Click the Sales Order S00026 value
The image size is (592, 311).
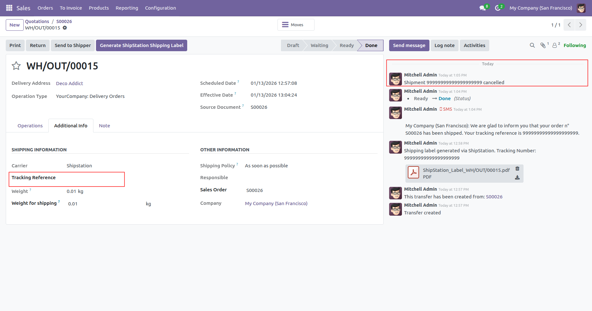(254, 190)
